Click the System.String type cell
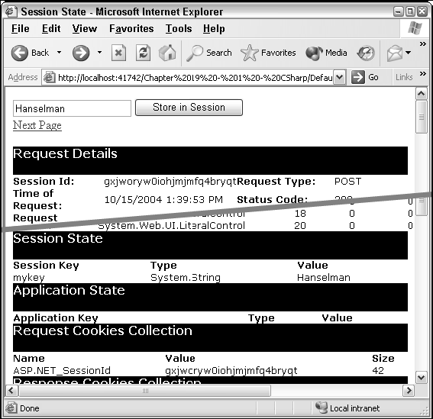This screenshot has width=433, height=419. coord(186,277)
